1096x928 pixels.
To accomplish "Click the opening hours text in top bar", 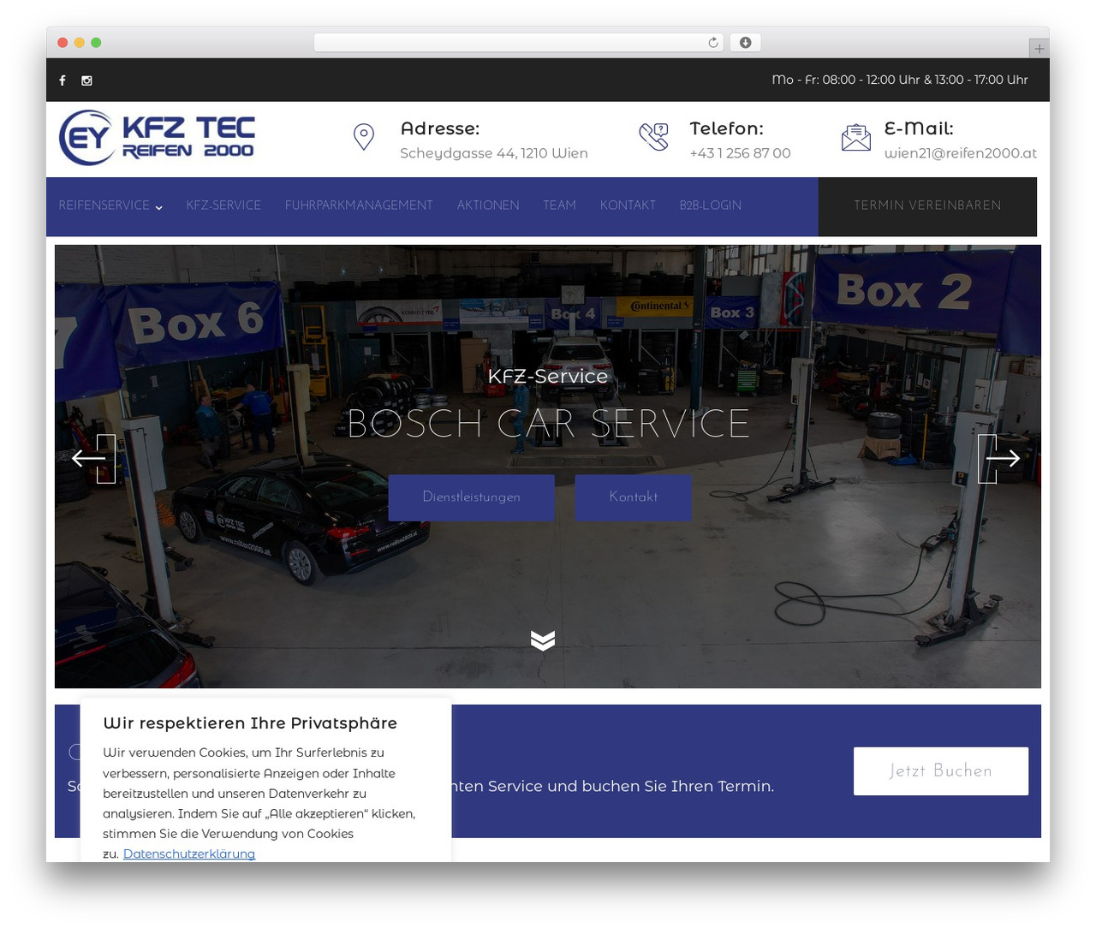I will click(900, 80).
